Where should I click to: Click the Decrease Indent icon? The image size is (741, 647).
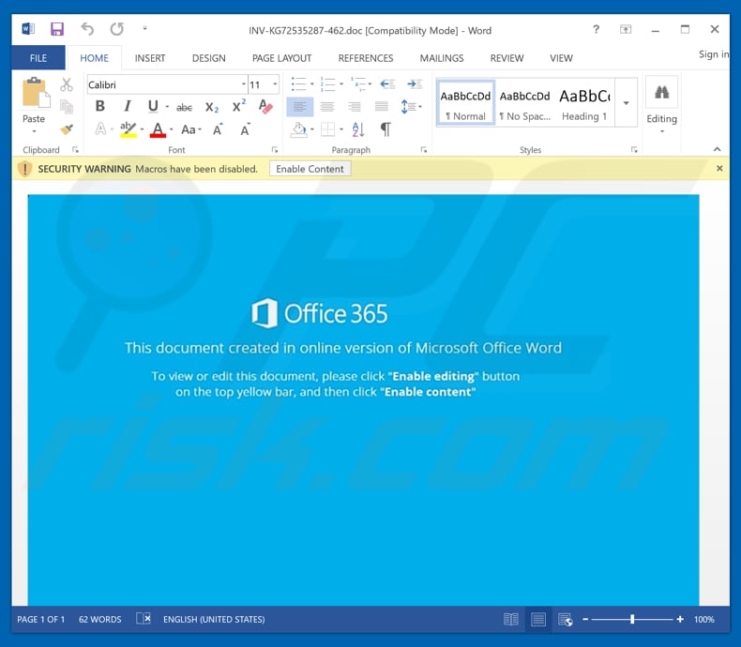click(x=387, y=84)
